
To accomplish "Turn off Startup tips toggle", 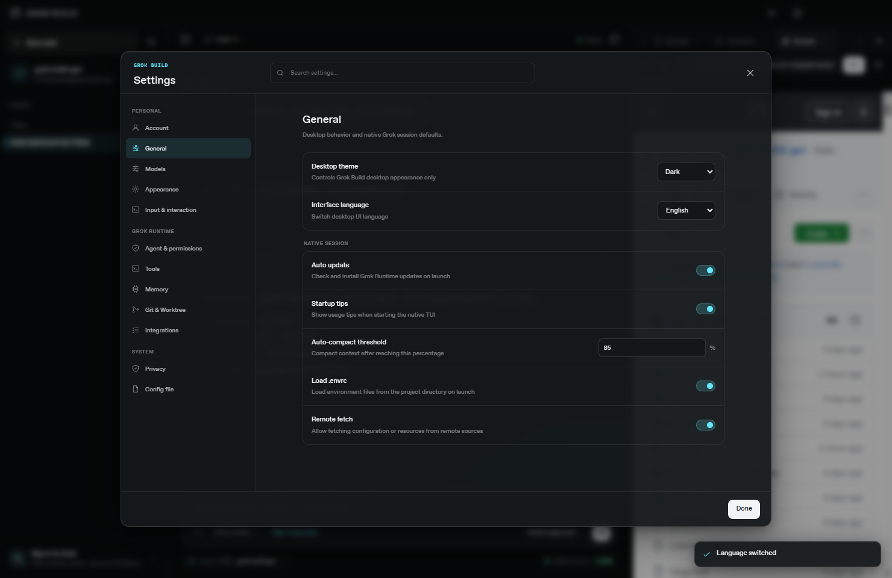I will 706,309.
